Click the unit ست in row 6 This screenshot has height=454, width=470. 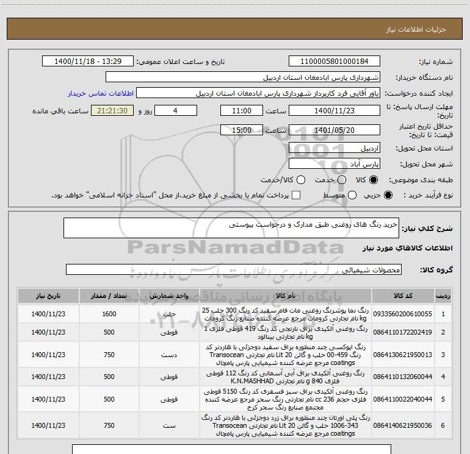click(x=169, y=425)
